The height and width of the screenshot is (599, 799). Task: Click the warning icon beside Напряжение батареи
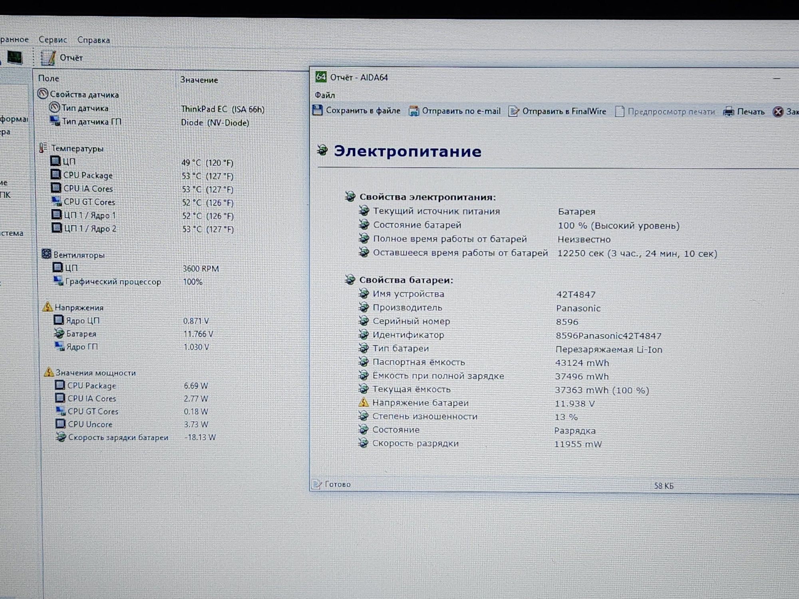pyautogui.click(x=364, y=402)
